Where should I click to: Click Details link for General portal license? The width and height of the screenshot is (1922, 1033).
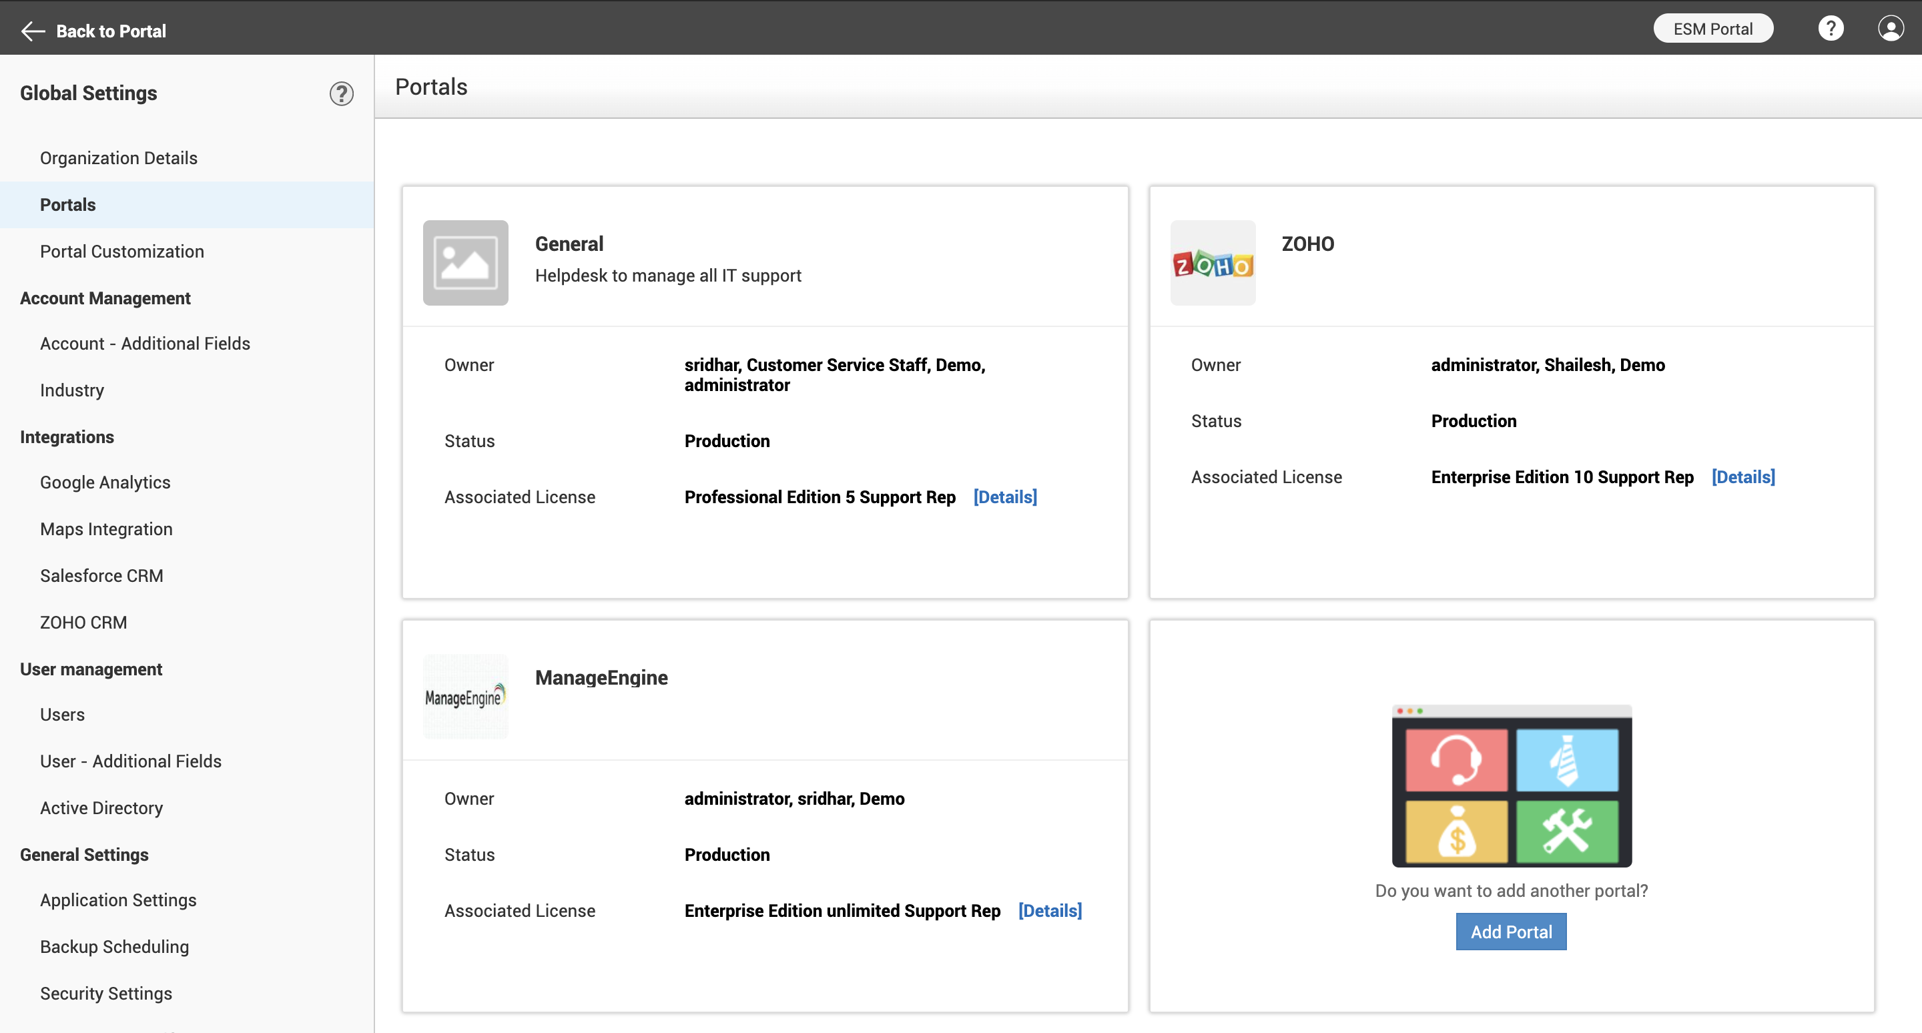pos(1006,496)
